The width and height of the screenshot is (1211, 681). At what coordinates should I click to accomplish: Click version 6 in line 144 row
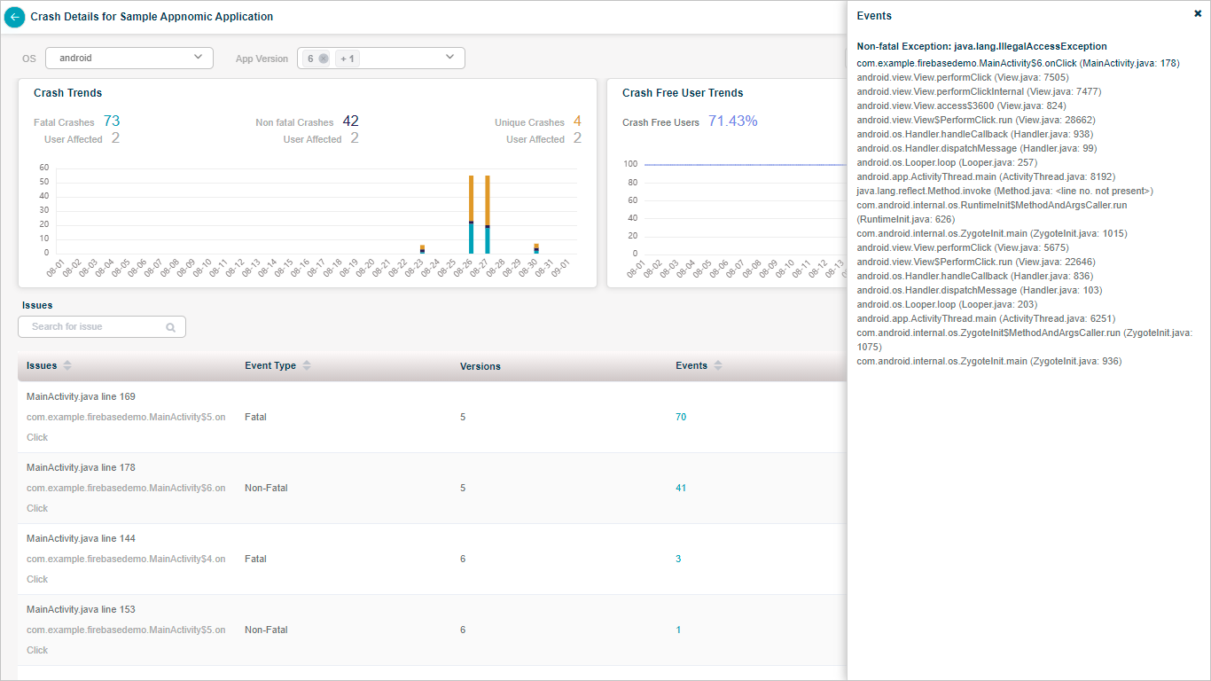(463, 559)
